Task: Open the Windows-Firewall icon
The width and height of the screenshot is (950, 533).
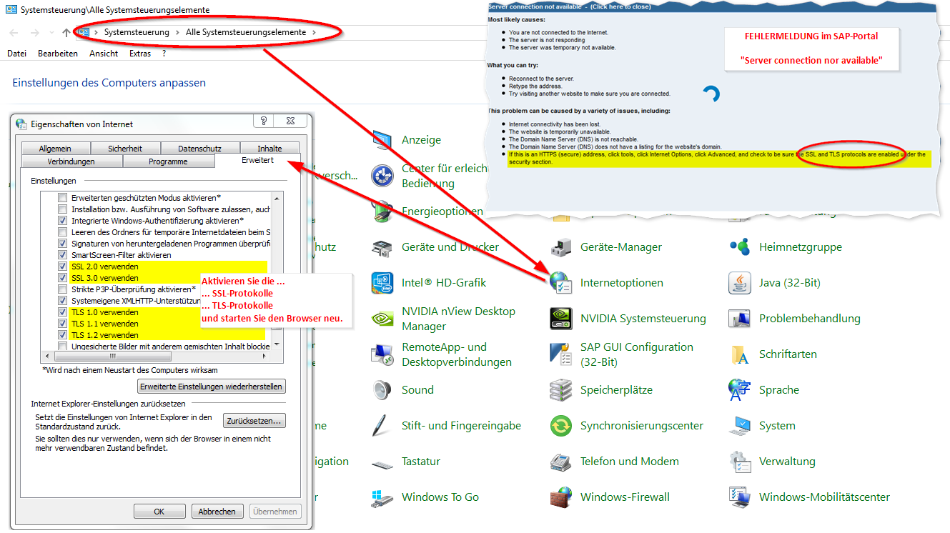Action: pyautogui.click(x=561, y=497)
